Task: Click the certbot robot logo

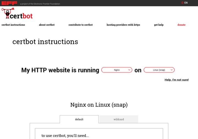Action: (17, 13)
